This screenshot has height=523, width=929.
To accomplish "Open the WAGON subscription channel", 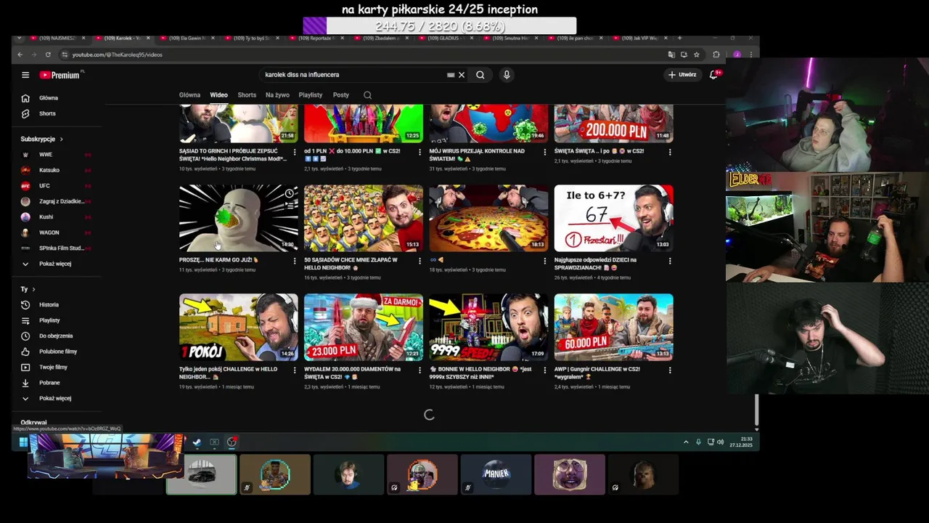I will [x=49, y=232].
